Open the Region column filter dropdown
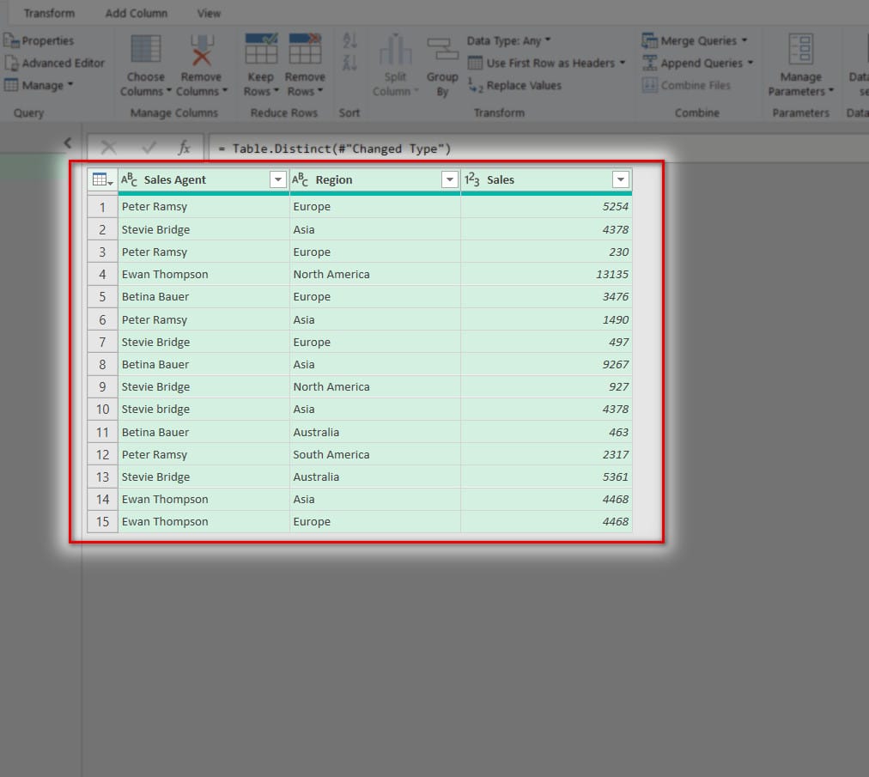Screen dimensions: 869x777 449,179
